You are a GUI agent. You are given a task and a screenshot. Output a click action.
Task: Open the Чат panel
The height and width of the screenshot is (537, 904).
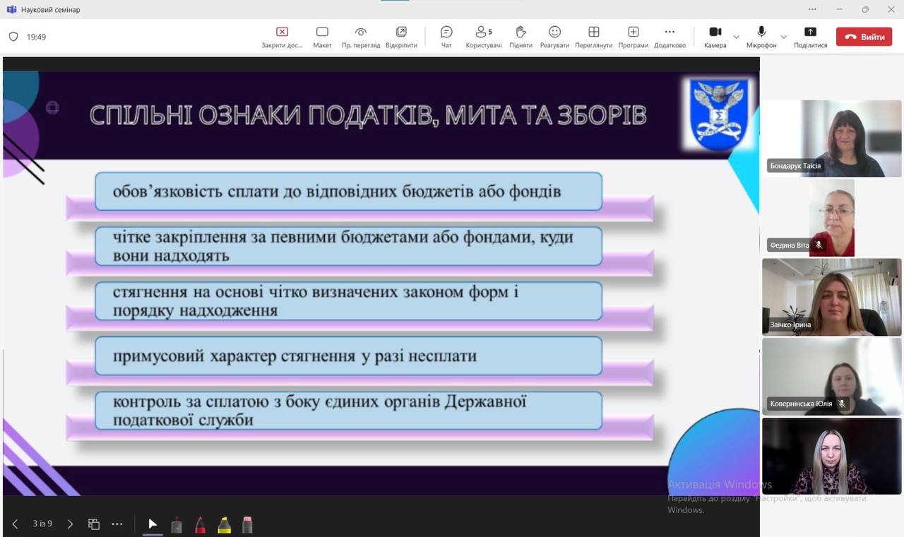tap(446, 37)
